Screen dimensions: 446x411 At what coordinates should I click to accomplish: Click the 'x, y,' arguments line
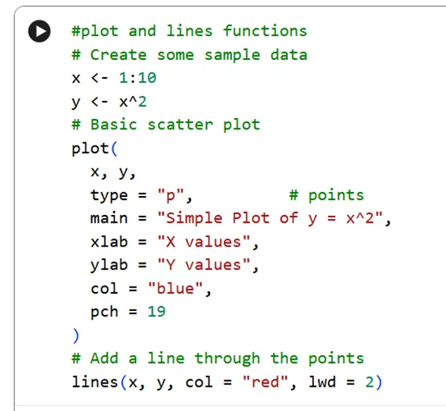(x=113, y=172)
